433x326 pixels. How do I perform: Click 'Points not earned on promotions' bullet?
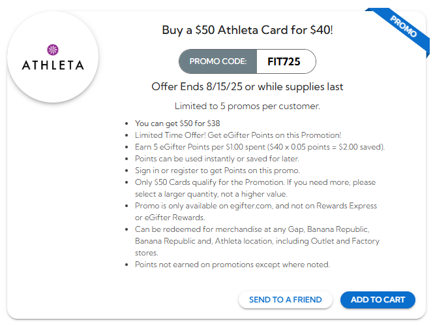click(232, 265)
